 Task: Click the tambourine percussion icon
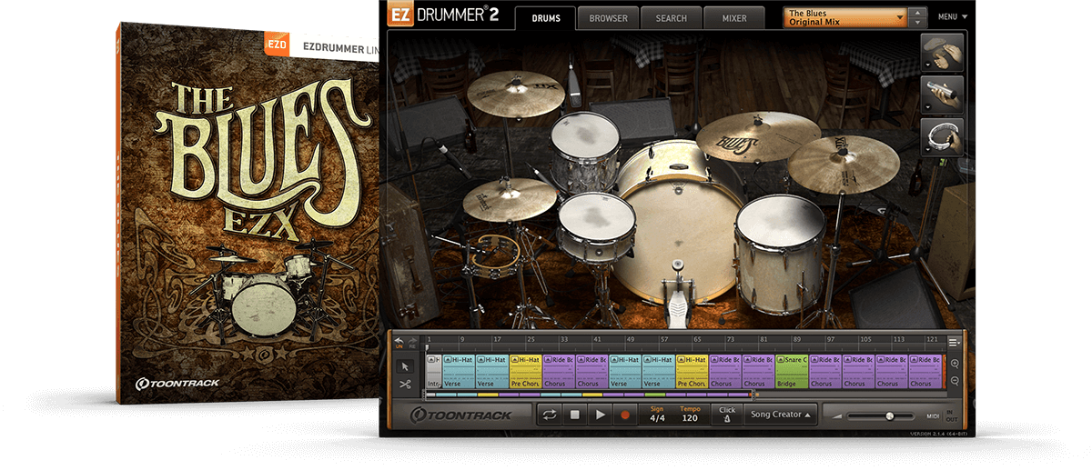(942, 136)
